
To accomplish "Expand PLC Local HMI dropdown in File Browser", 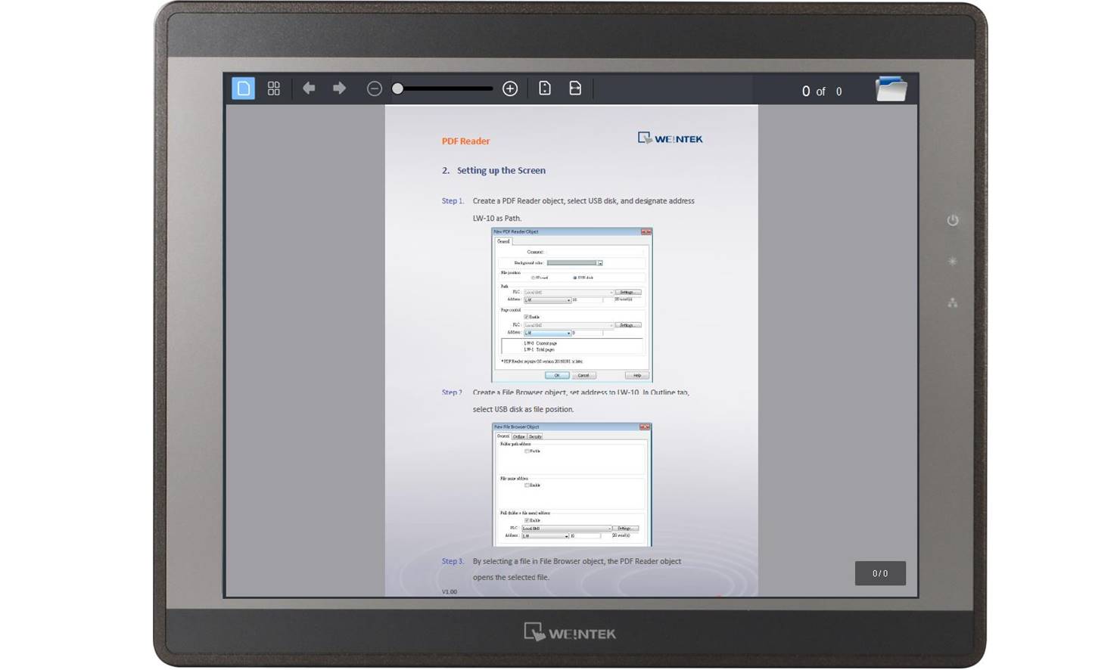I will tap(608, 529).
